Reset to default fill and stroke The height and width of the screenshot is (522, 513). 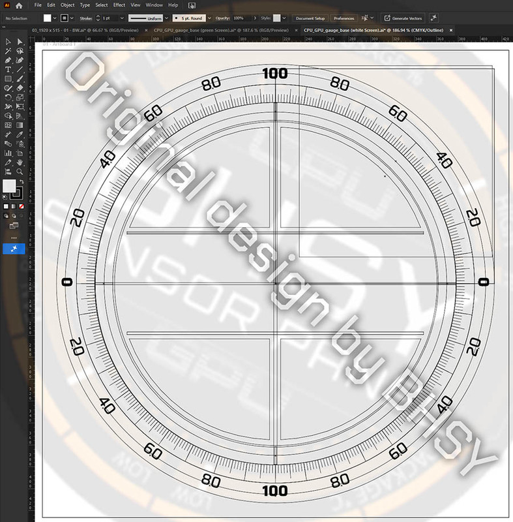pos(5,197)
